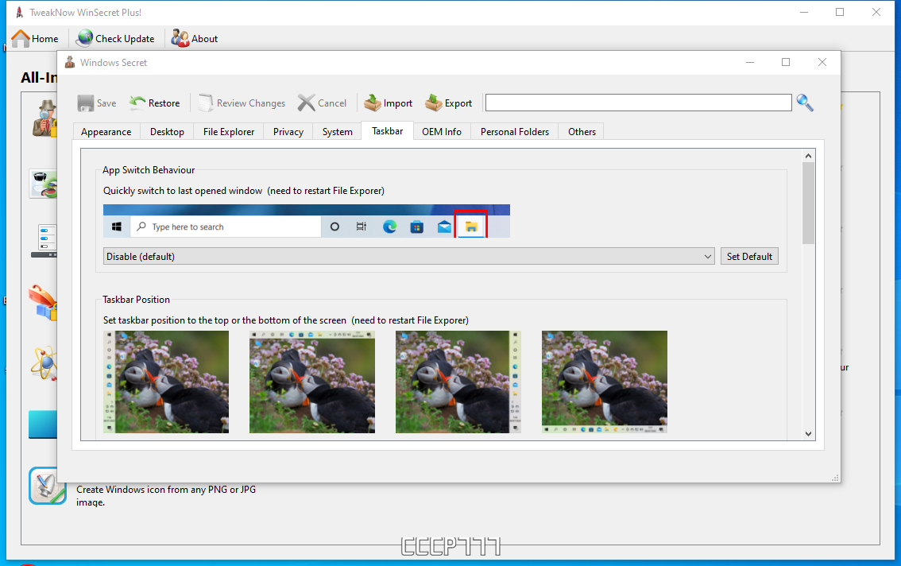Select the System tab
901x566 pixels.
pos(338,132)
